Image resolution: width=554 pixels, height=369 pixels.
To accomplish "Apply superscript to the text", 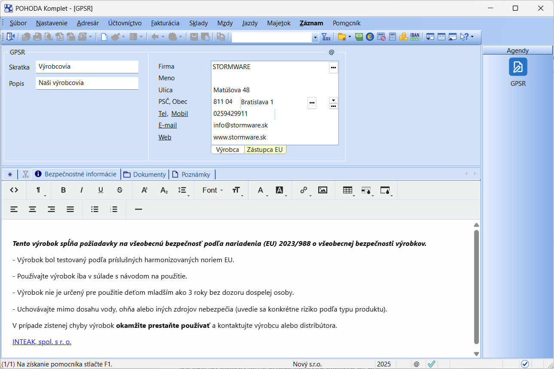I will [x=145, y=190].
